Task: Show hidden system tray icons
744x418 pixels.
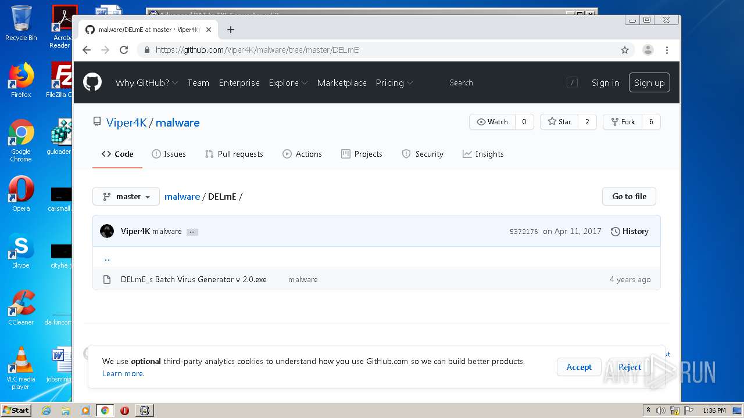Action: point(648,410)
